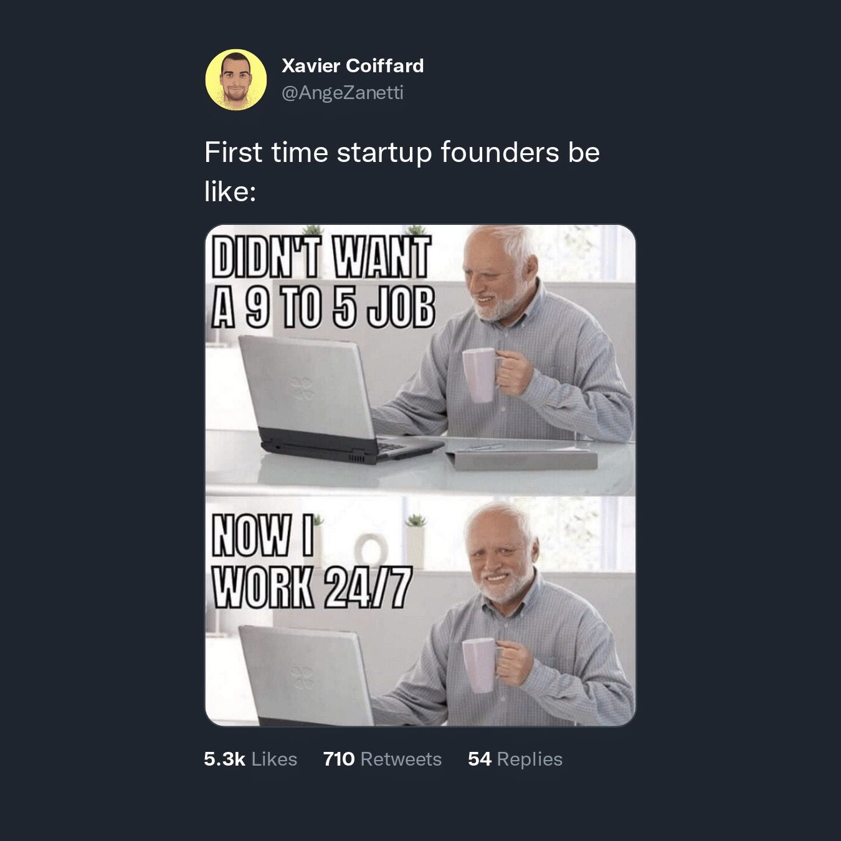The height and width of the screenshot is (841, 841).
Task: Click the 'DIDN'T WANT A 9 TO 5 JOB' caption
Action: click(321, 282)
